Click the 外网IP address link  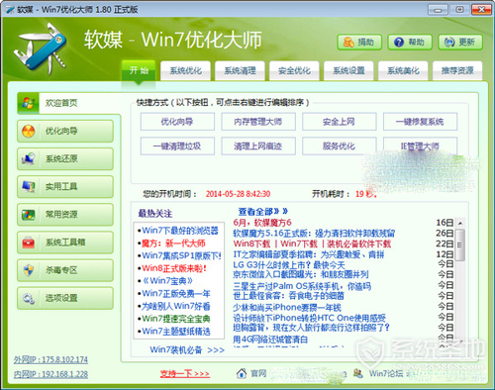[x=50, y=359]
